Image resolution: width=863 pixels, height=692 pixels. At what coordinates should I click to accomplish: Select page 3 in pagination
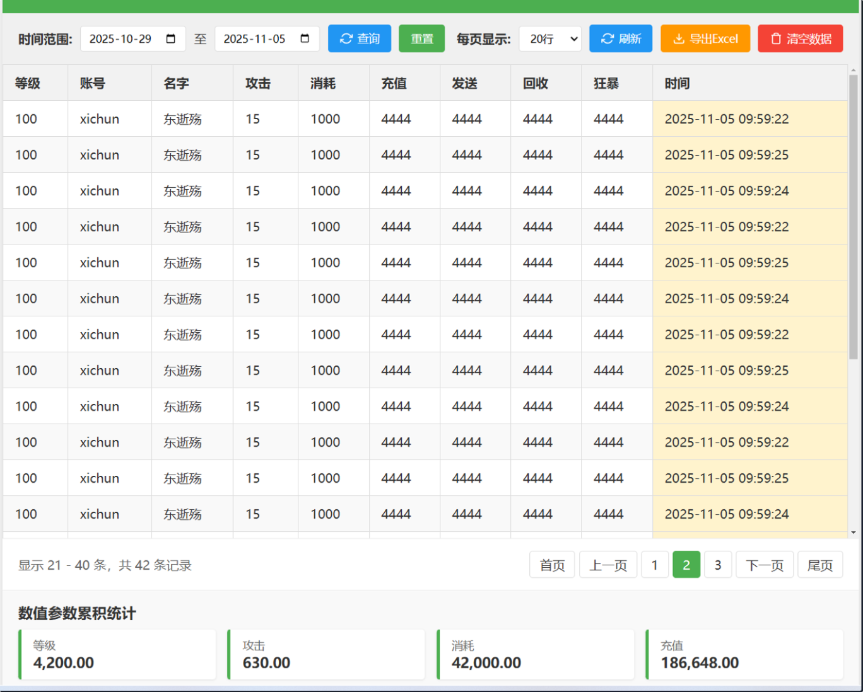pyautogui.click(x=718, y=565)
